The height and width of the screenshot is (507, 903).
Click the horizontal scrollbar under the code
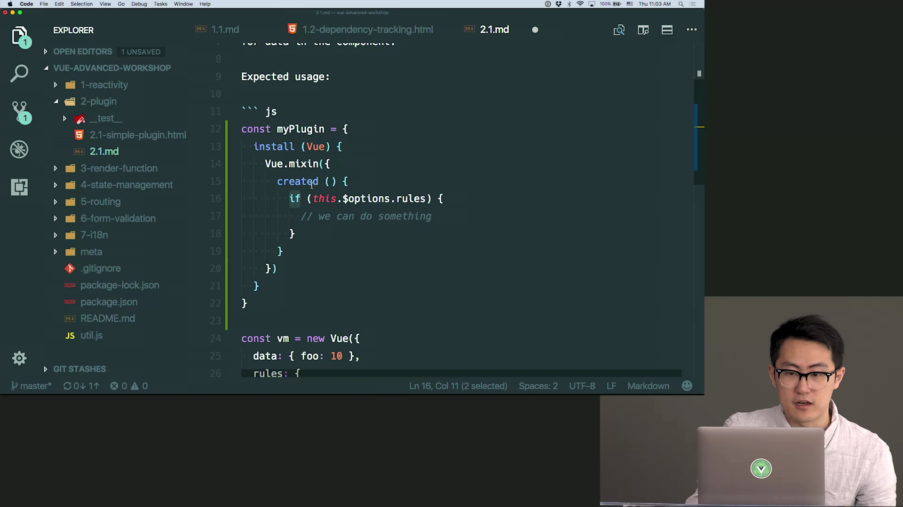[461, 373]
